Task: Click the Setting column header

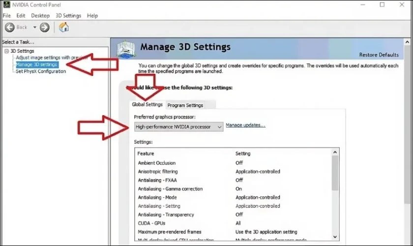Action: tap(243, 154)
